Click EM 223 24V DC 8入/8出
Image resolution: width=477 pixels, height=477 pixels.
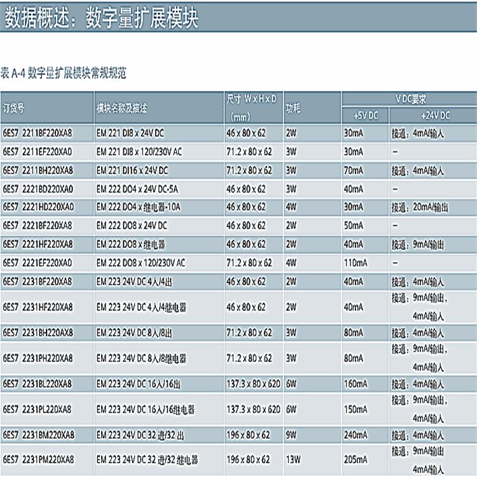(x=134, y=333)
